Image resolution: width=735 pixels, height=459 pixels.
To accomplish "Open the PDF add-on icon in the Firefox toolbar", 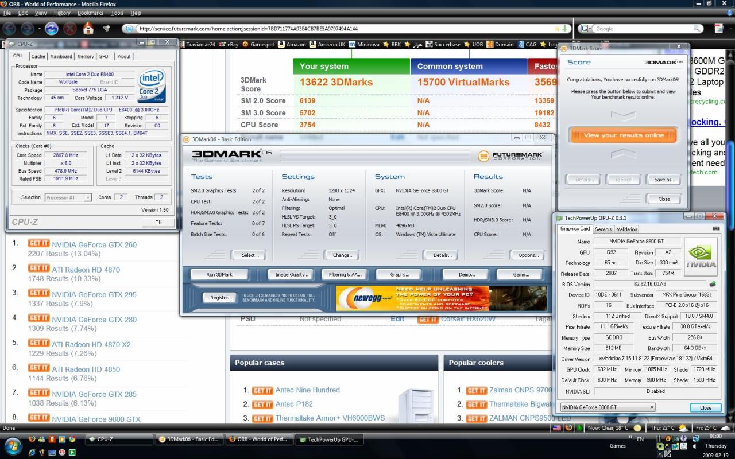I will [719, 28].
